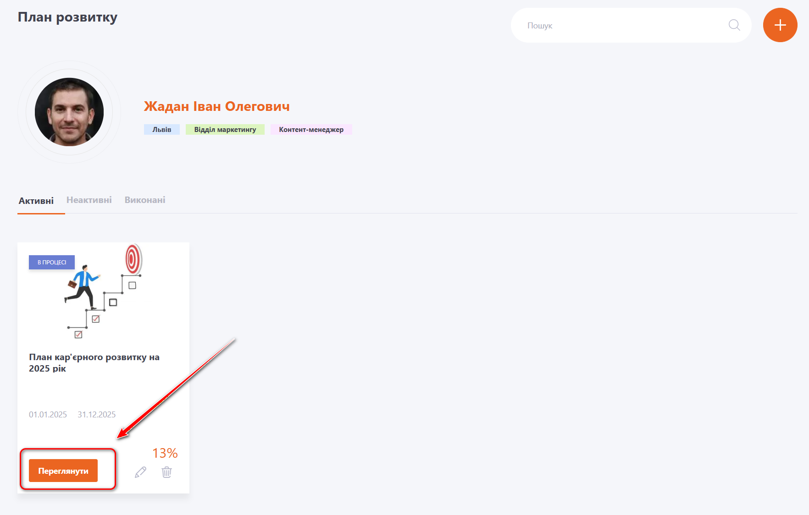
Task: Click the 13% progress indicator
Action: 165,453
